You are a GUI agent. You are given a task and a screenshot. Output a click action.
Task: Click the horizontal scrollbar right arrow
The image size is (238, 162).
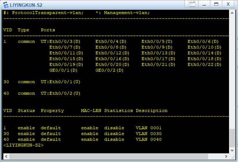(226, 156)
